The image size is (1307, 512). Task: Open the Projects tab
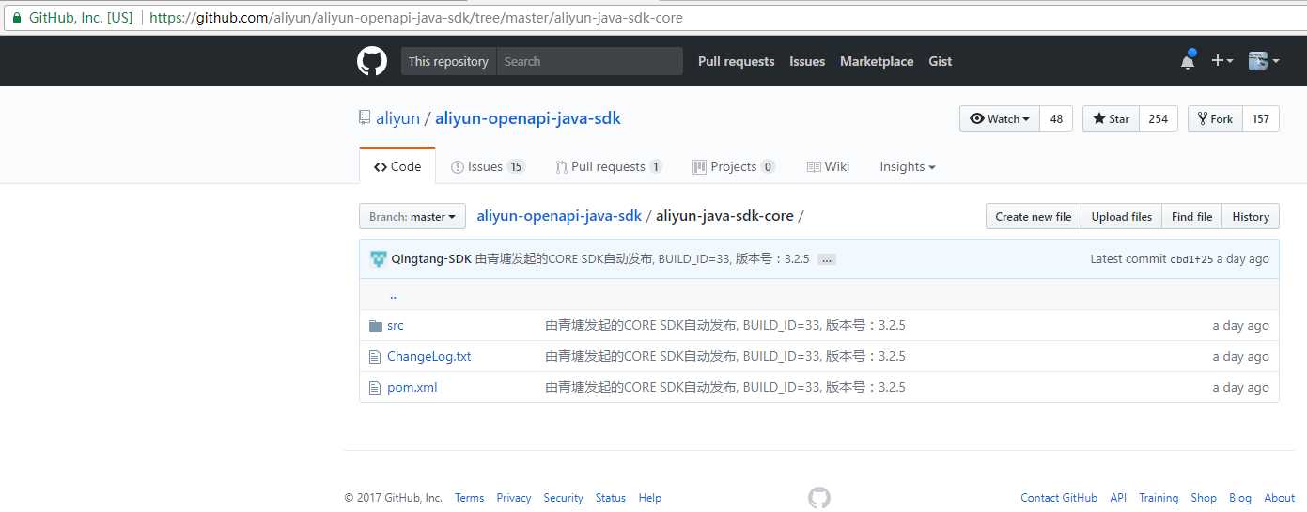[x=734, y=166]
